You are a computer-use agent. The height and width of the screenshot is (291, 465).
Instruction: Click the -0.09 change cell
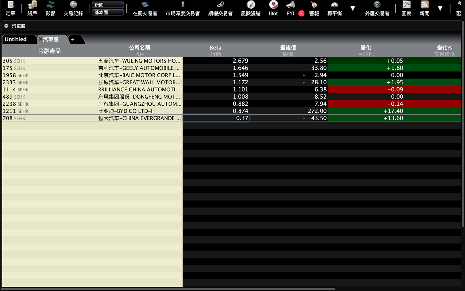click(366, 89)
